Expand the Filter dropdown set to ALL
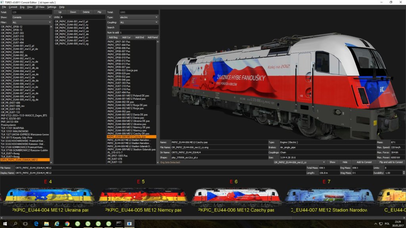 click(32, 23)
